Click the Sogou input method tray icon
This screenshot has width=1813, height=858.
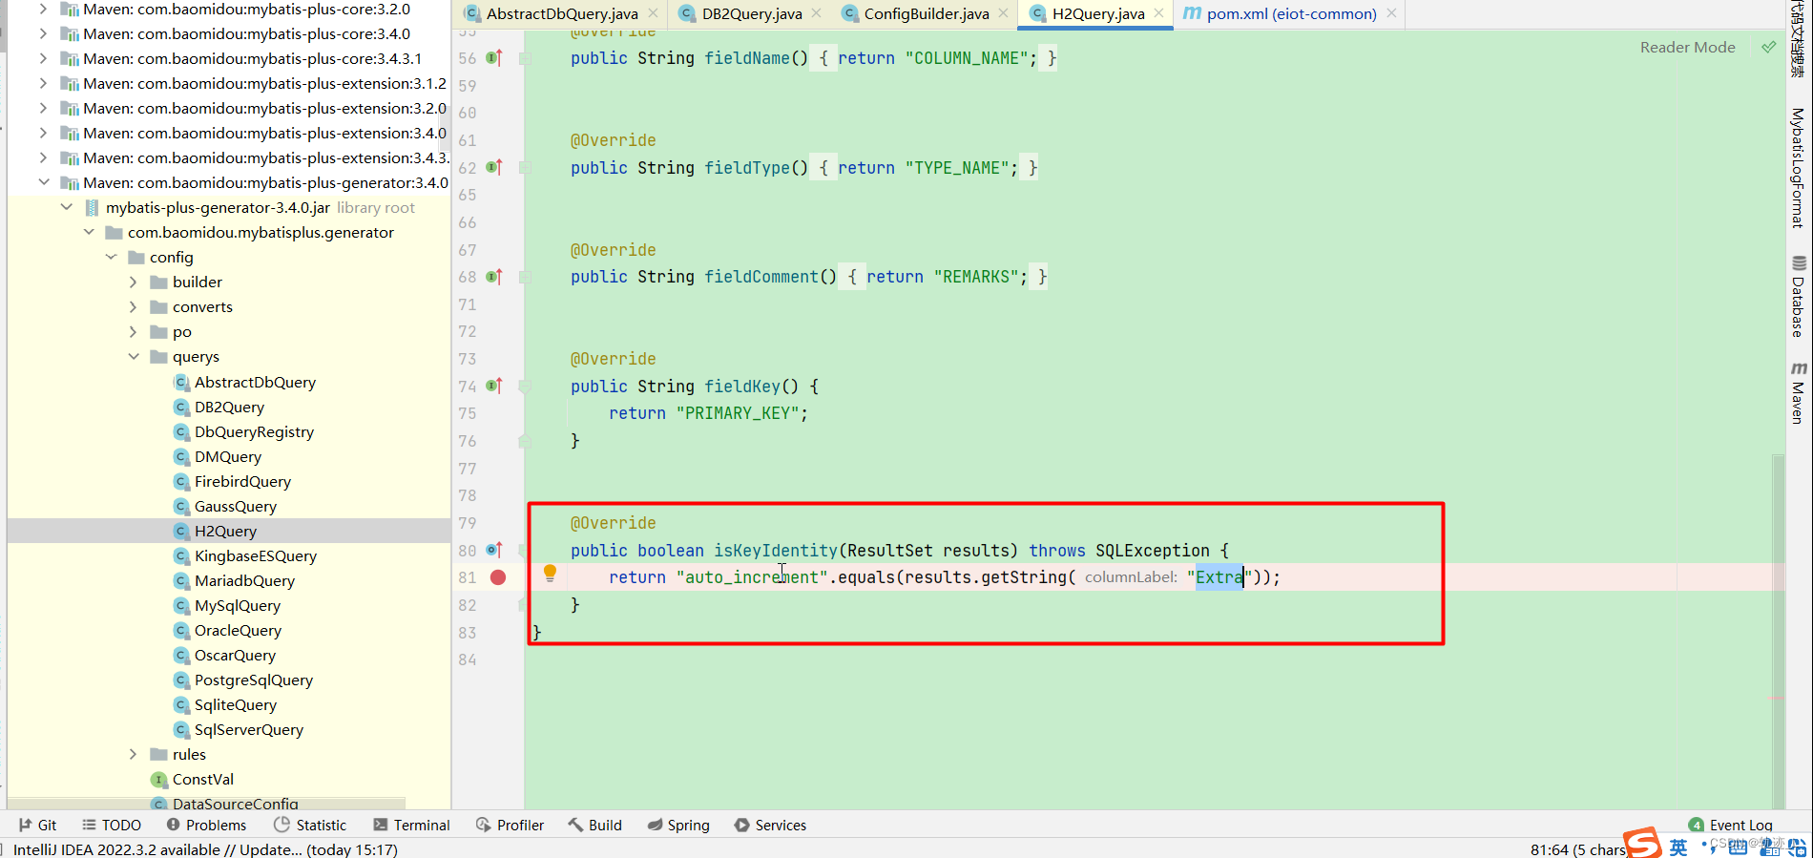(x=1642, y=843)
